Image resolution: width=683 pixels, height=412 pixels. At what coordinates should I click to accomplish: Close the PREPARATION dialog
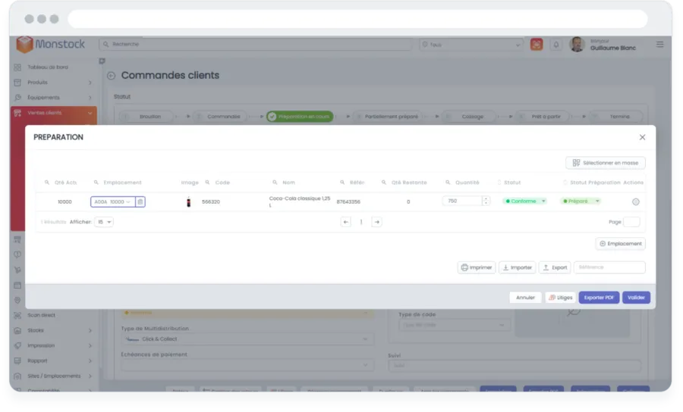(642, 137)
